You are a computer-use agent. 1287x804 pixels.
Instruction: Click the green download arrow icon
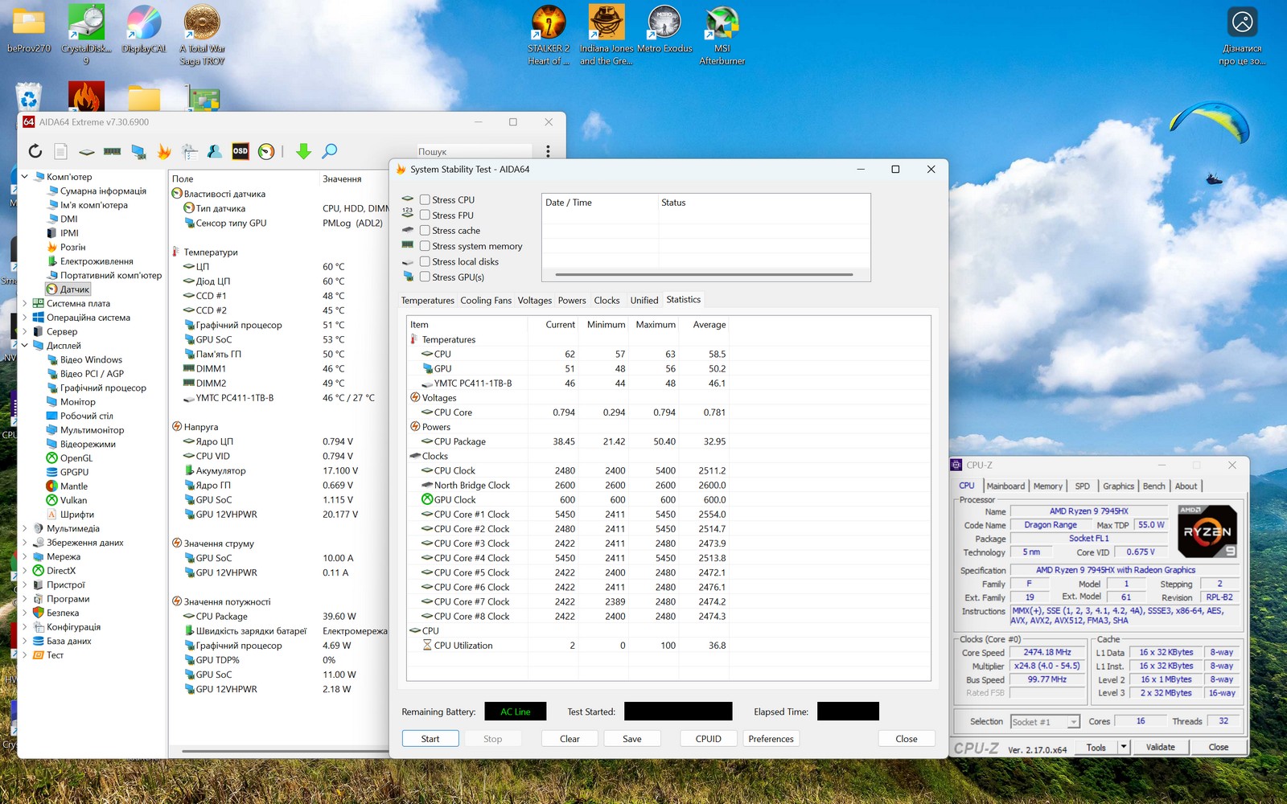click(x=303, y=151)
